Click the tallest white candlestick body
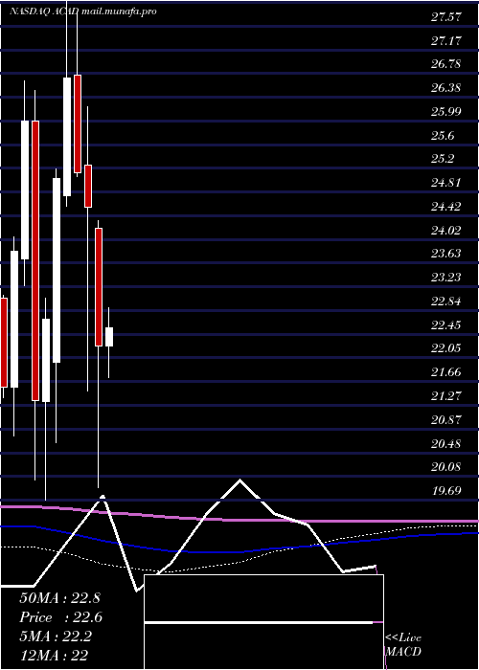This screenshot has height=670, width=479. [57, 271]
